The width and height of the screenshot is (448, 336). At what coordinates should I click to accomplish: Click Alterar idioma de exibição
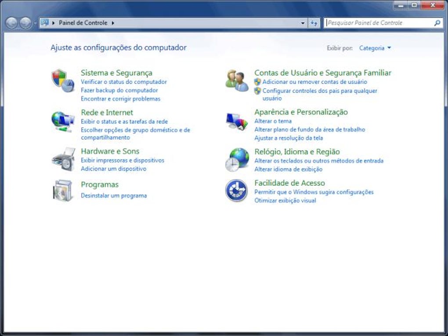point(288,170)
